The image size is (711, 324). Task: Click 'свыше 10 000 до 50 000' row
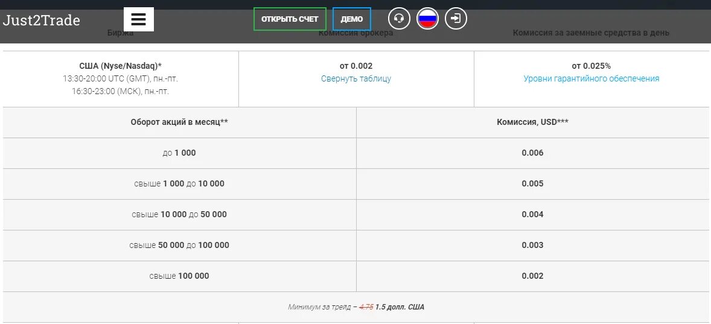[x=179, y=214]
